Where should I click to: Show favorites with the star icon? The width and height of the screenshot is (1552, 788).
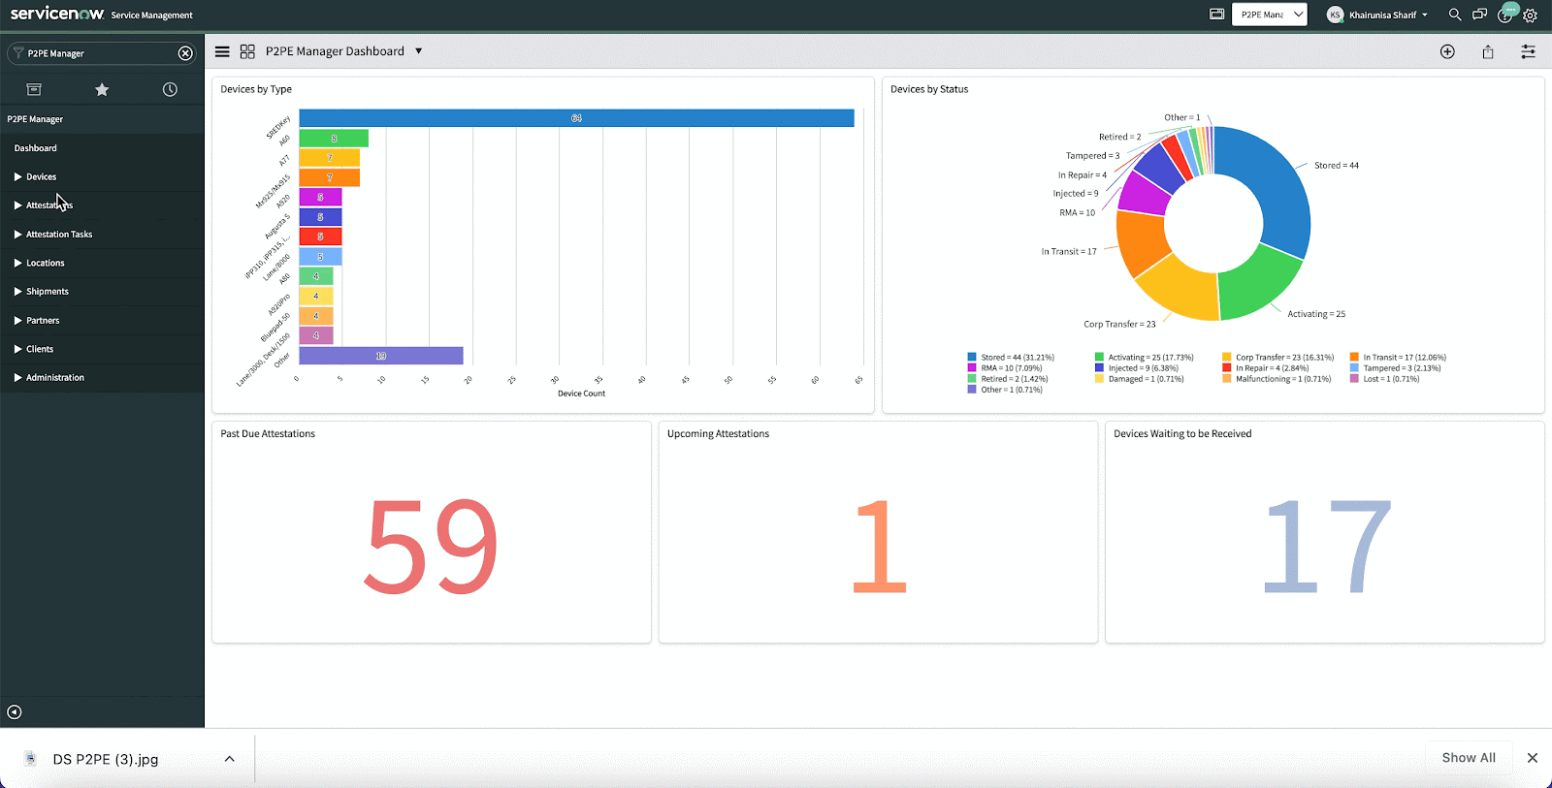pos(102,89)
